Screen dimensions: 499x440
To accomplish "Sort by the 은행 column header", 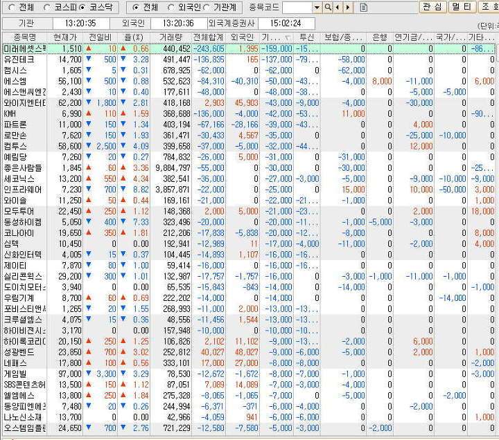I will (x=380, y=37).
